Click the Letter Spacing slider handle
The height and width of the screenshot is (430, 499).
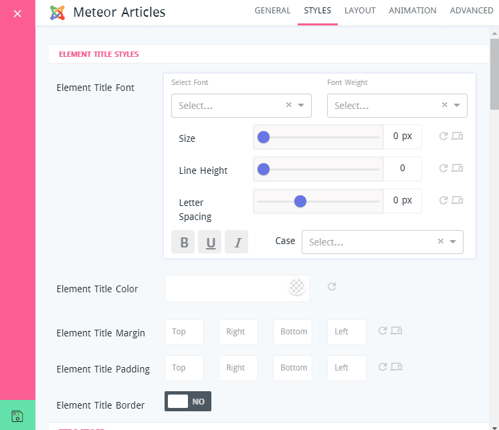coord(300,201)
